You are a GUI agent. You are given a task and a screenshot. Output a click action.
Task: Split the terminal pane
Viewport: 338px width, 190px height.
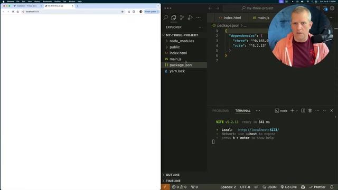(303, 111)
